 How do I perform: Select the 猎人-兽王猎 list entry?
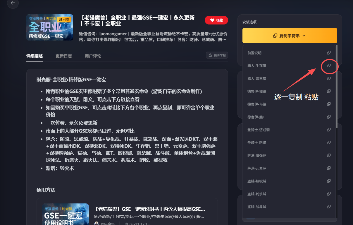[289, 78]
